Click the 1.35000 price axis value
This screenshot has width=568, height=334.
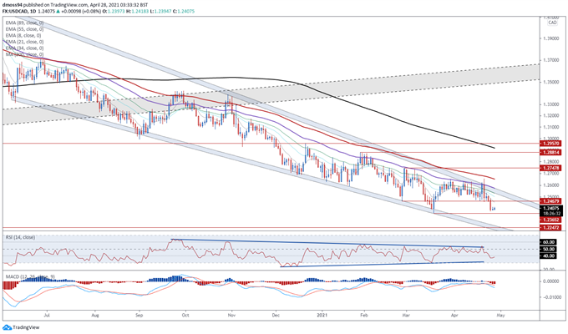coord(551,82)
